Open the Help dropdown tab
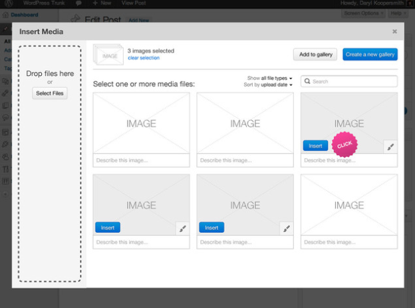The width and height of the screenshot is (415, 308). point(397,13)
